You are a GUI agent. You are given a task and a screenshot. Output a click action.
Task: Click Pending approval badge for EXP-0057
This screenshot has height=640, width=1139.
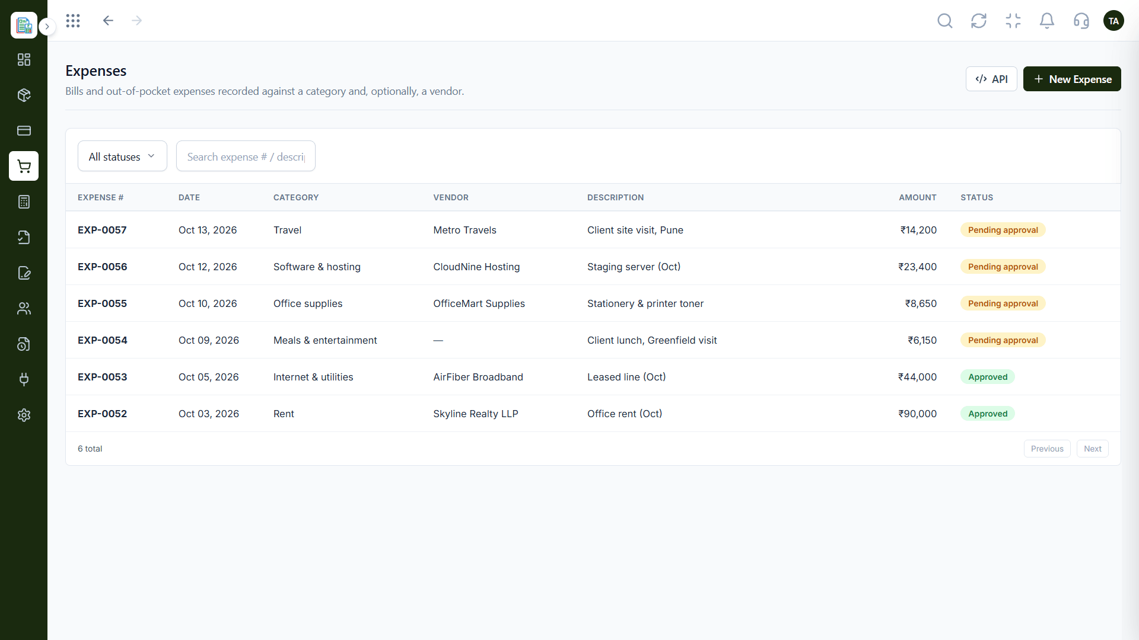1003,230
